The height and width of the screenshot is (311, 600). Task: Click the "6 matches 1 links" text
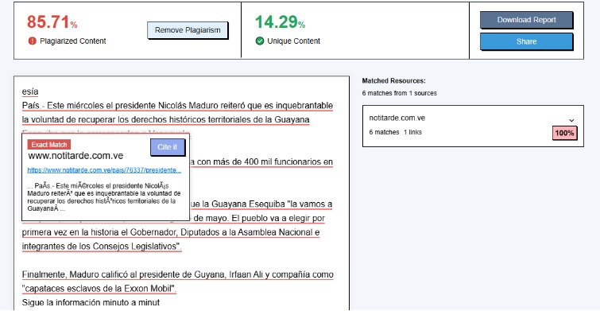[395, 132]
